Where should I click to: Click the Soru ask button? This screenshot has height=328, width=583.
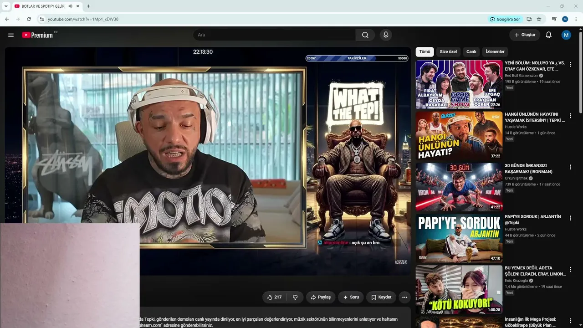click(x=351, y=297)
